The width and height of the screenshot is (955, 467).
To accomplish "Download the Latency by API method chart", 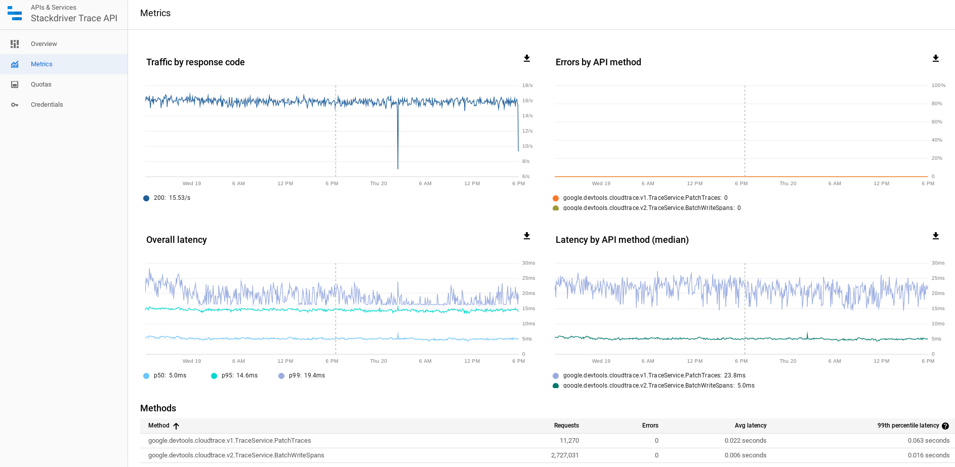I will 936,236.
